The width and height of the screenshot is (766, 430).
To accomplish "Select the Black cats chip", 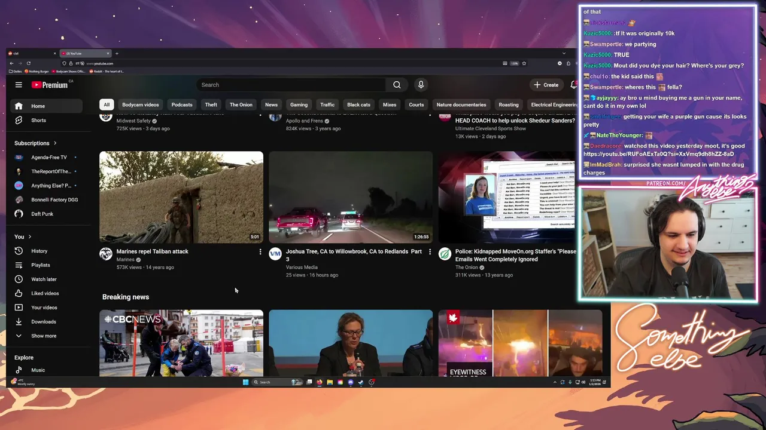I will tap(358, 105).
